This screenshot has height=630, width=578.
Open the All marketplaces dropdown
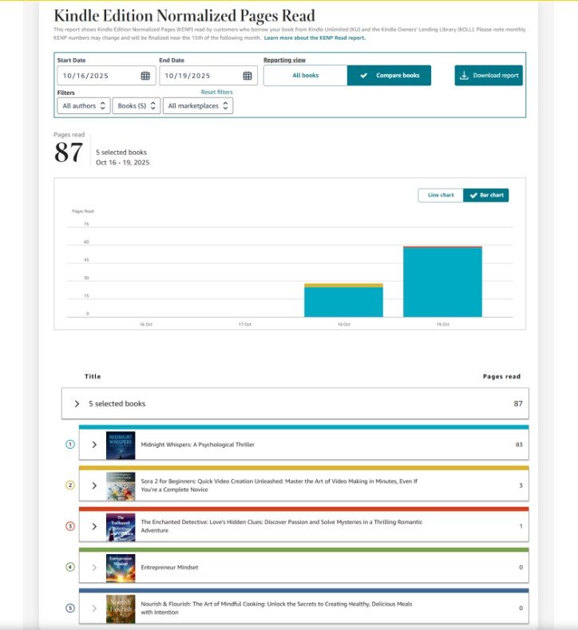[x=197, y=105]
